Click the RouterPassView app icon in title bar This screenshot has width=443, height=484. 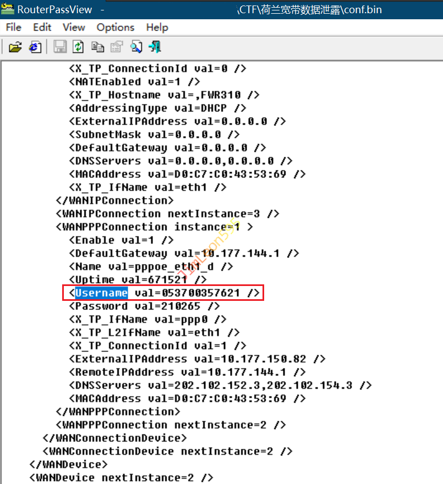[x=8, y=9]
